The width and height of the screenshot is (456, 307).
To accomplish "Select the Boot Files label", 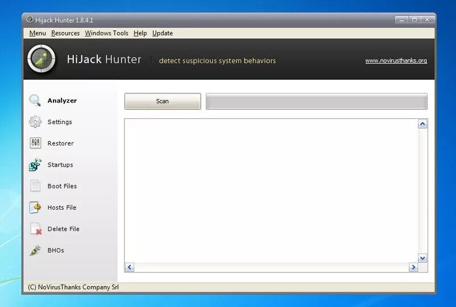I will coord(62,186).
